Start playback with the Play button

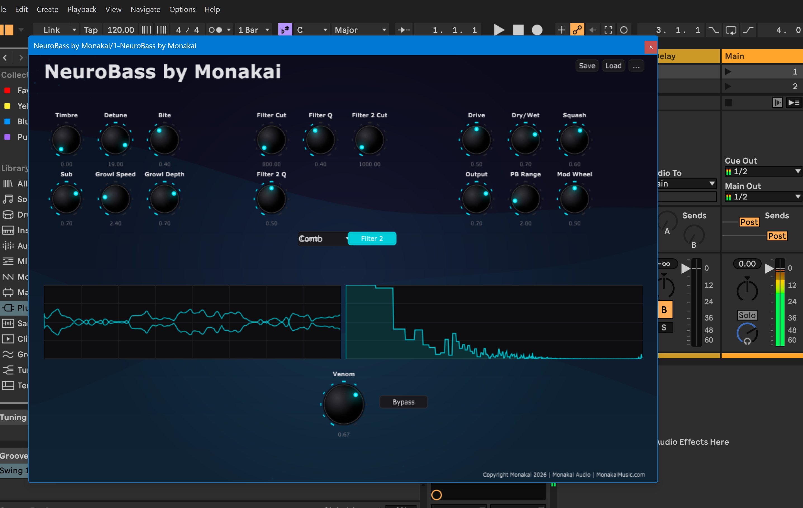pos(499,30)
